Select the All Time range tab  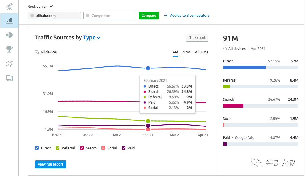click(x=201, y=52)
